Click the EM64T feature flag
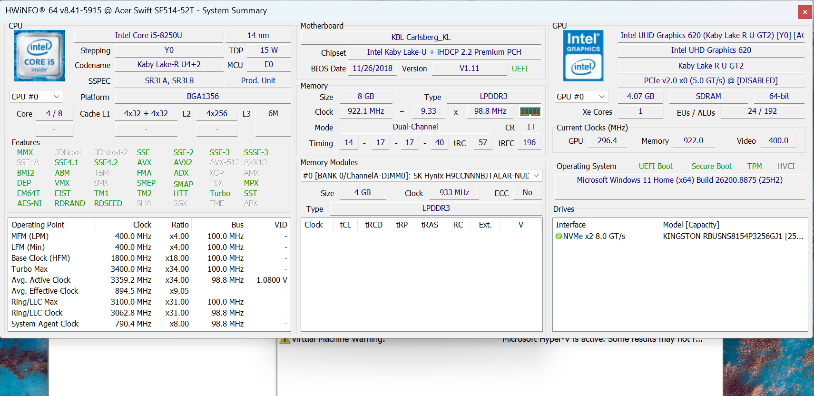 coord(29,193)
